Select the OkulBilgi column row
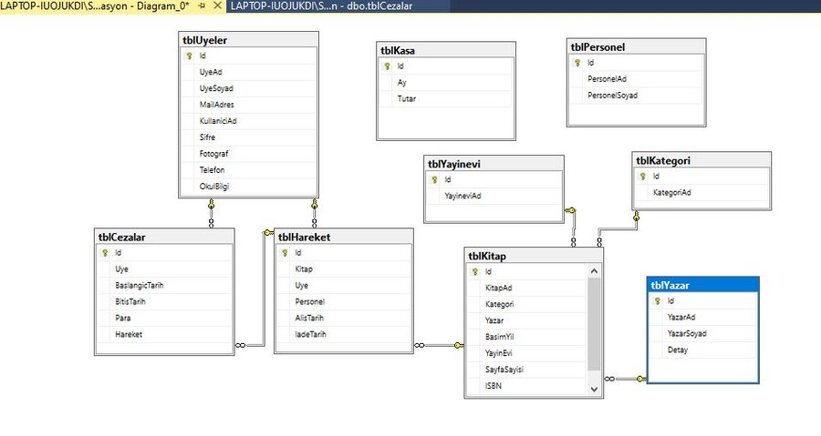Viewport: 821px width, 436px height. click(x=249, y=186)
